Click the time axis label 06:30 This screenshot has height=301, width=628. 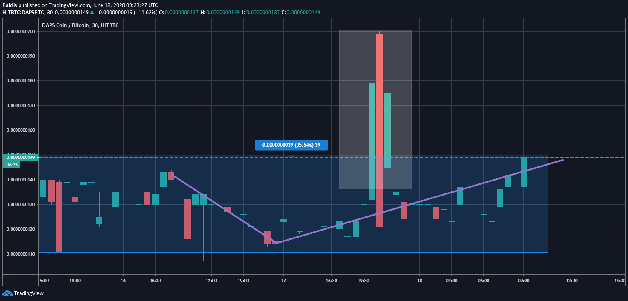(x=155, y=281)
